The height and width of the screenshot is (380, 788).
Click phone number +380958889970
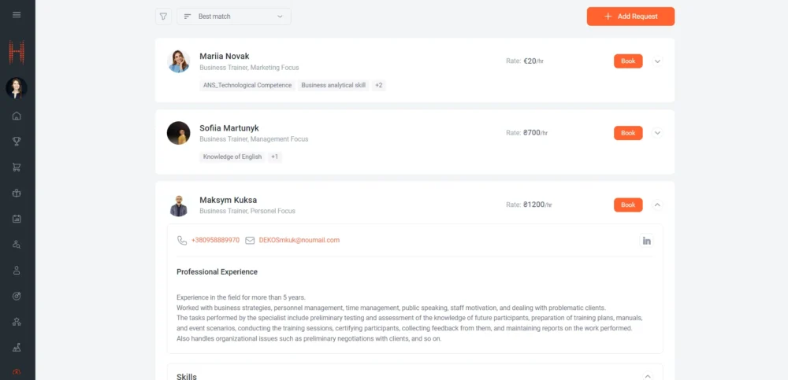[x=215, y=240]
